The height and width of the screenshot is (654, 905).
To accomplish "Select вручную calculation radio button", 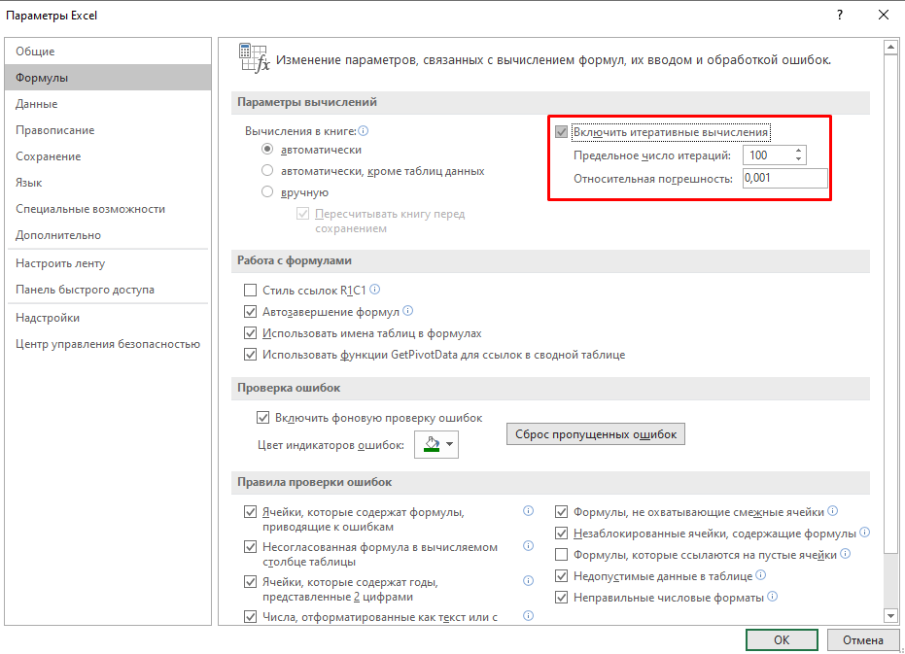I will click(x=267, y=191).
